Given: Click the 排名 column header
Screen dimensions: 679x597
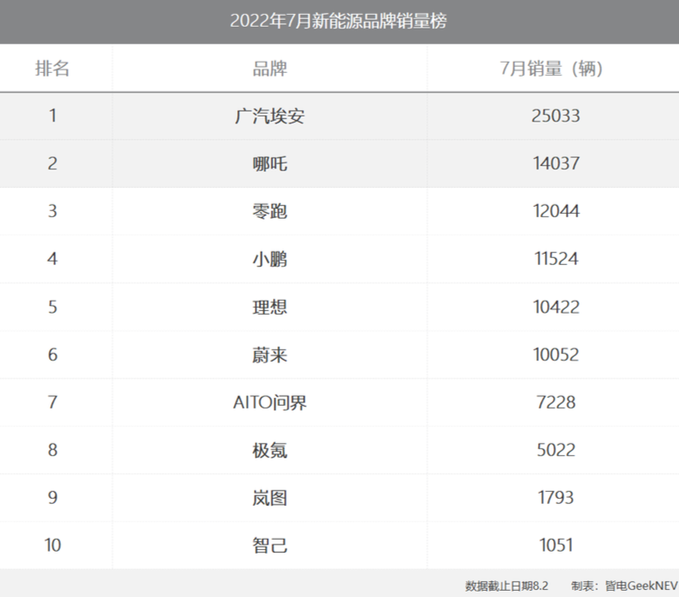Looking at the screenshot, I should pyautogui.click(x=52, y=69).
